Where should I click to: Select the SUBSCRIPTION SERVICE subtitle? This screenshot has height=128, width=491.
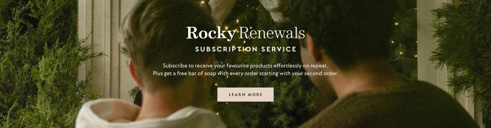coord(245,49)
